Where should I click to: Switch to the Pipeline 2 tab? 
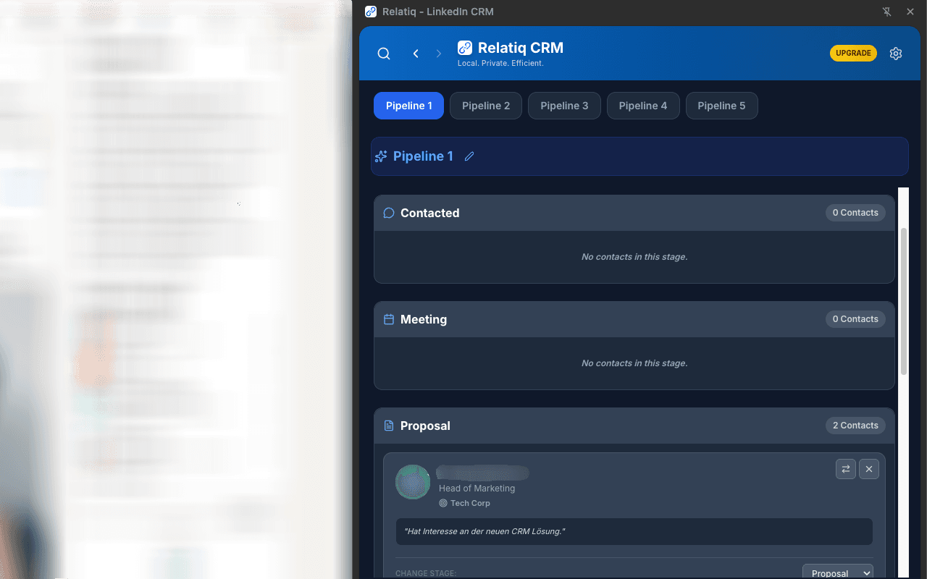click(x=486, y=106)
